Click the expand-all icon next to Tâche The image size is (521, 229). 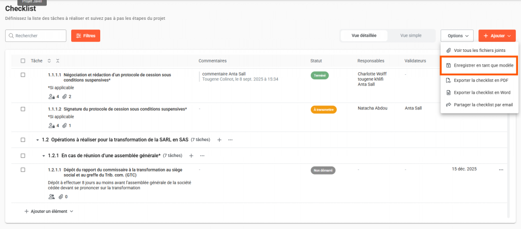[49, 61]
